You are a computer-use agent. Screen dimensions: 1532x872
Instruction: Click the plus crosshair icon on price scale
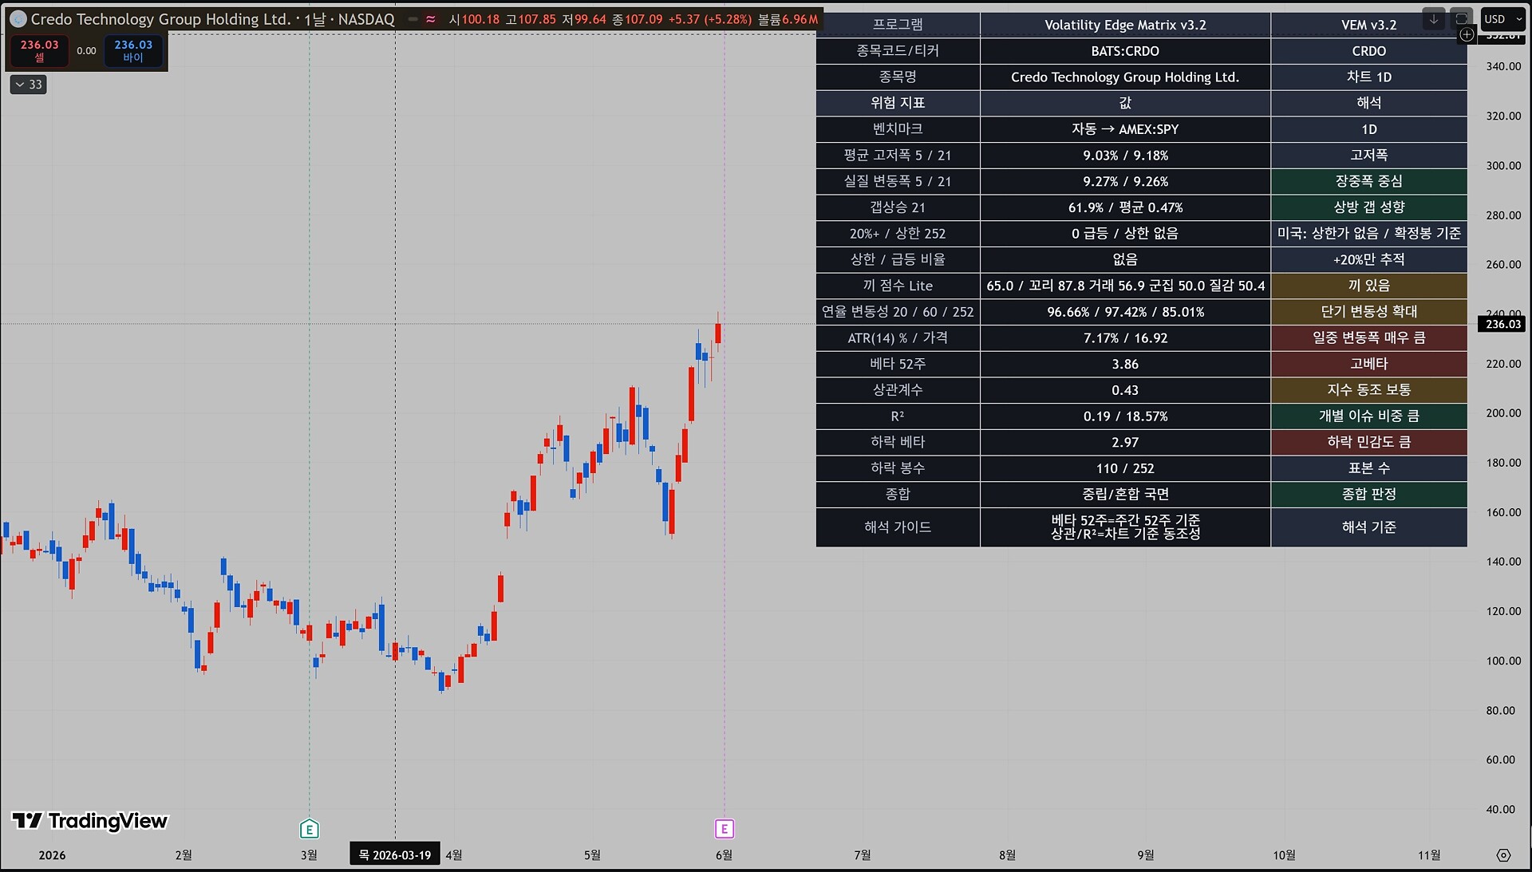(1467, 34)
